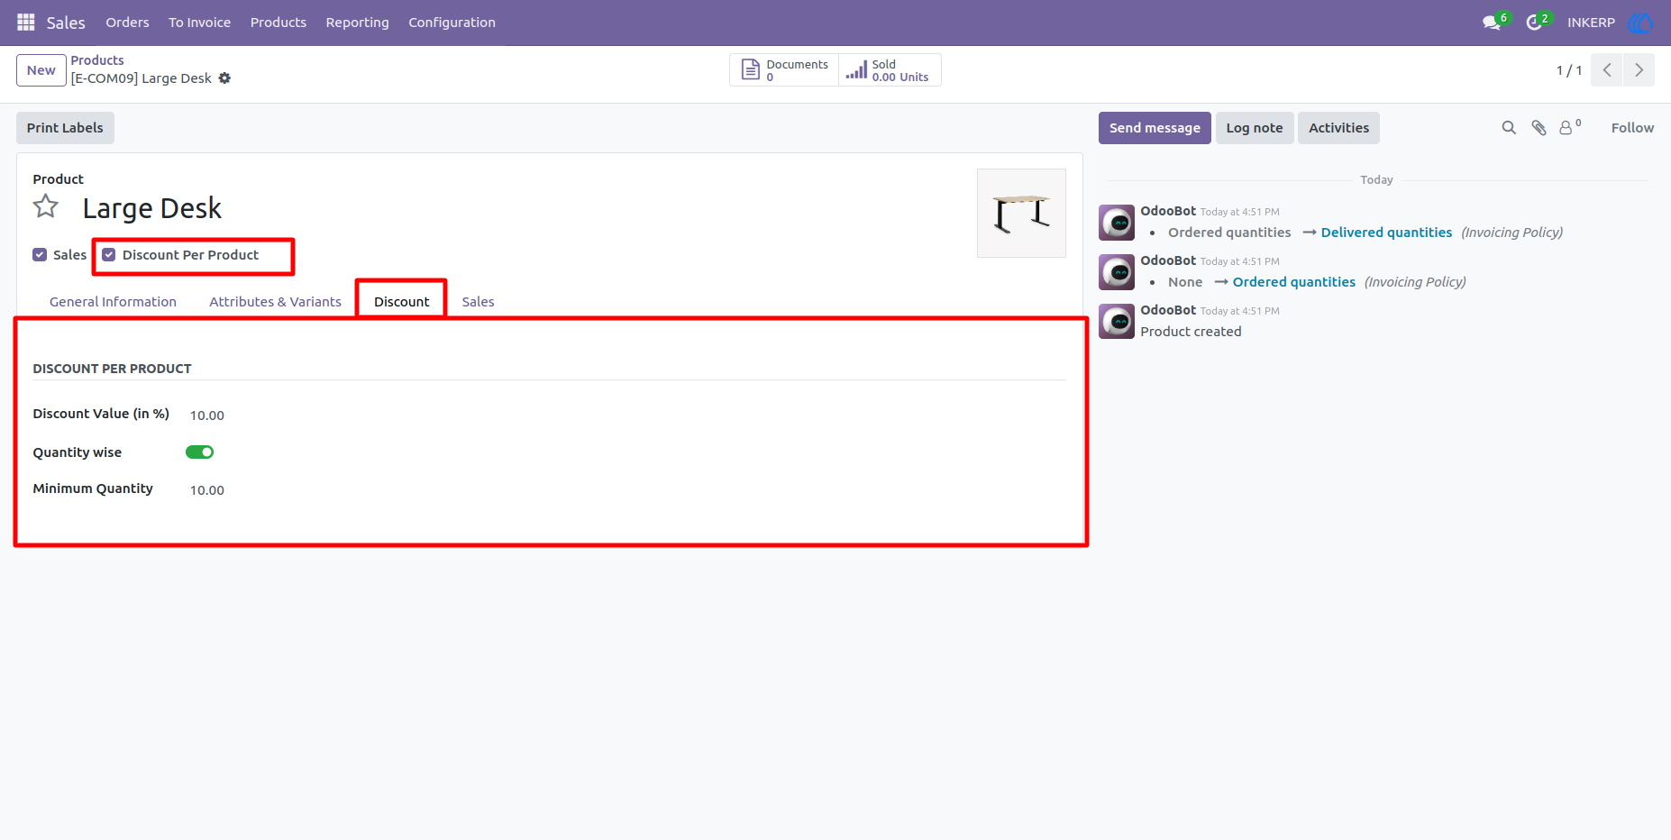
Task: Go back via Products breadcrumb
Action: 97,60
